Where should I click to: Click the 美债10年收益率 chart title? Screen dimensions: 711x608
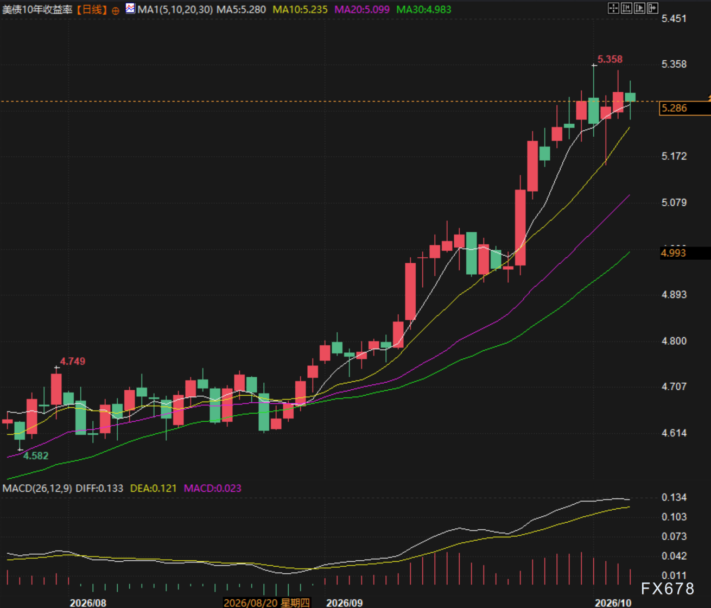click(x=37, y=10)
